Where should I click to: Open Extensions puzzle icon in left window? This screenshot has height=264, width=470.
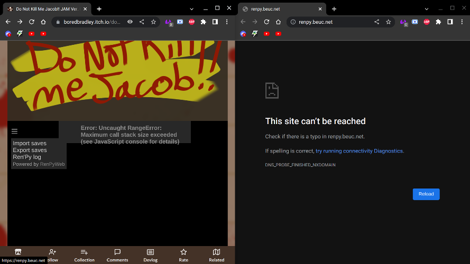204,22
